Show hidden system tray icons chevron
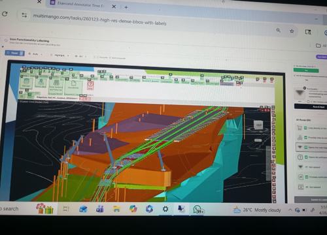Image resolution: width=327 pixels, height=235 pixels. 290,210
